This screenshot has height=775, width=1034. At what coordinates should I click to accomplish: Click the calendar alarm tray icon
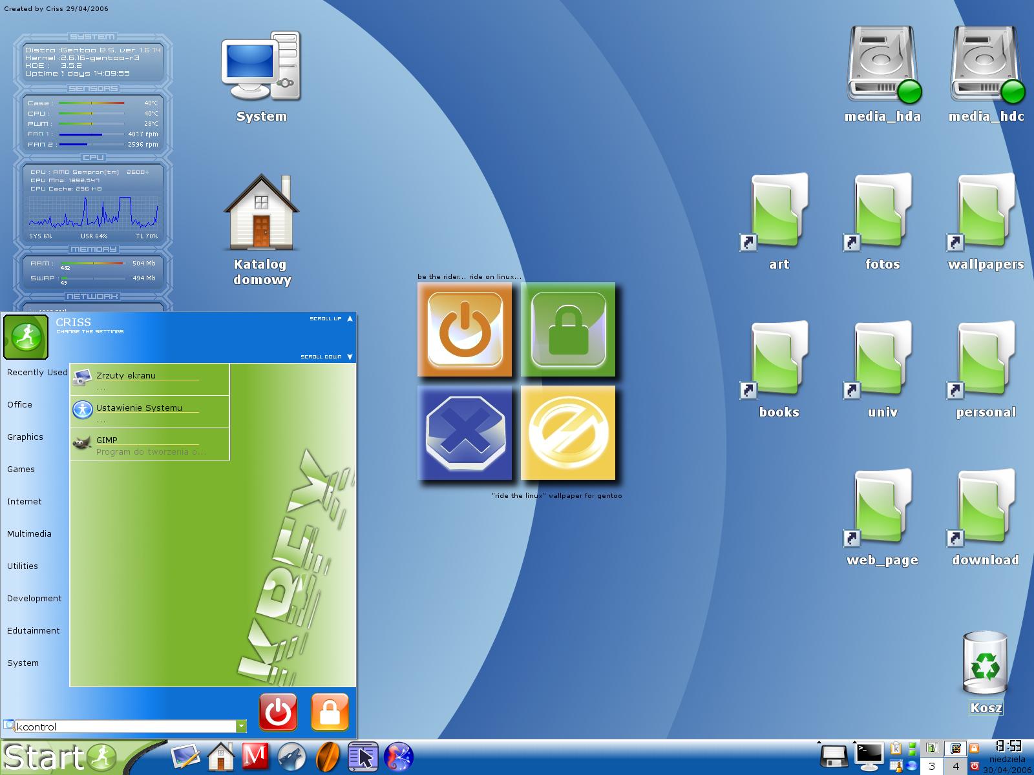[x=896, y=766]
